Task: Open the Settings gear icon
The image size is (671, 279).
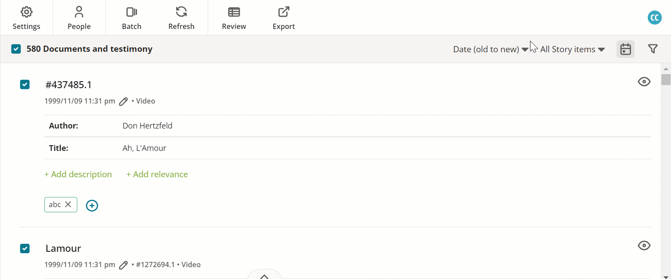Action: (x=26, y=12)
